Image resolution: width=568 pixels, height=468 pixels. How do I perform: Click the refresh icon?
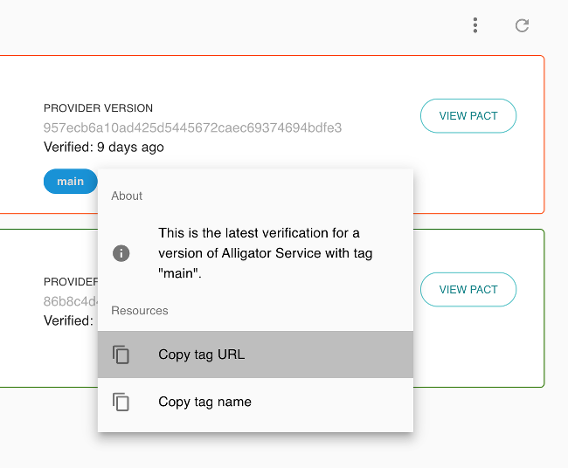click(x=522, y=25)
